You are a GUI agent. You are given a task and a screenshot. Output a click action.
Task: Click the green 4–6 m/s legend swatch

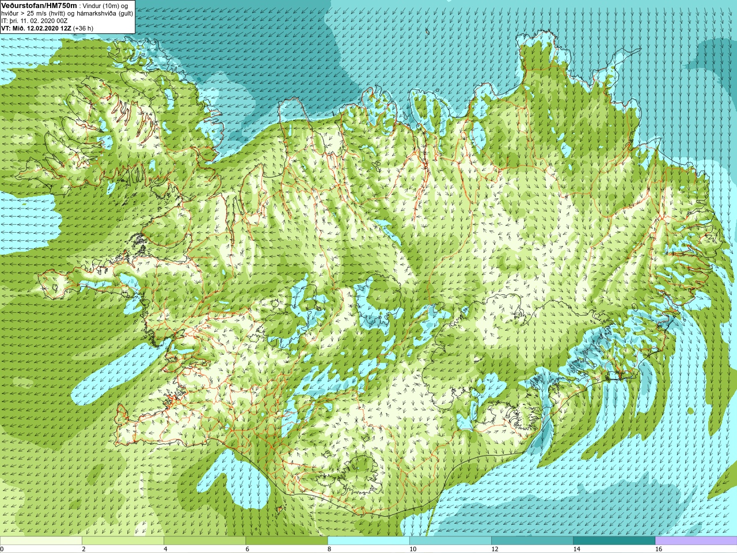coord(204,540)
